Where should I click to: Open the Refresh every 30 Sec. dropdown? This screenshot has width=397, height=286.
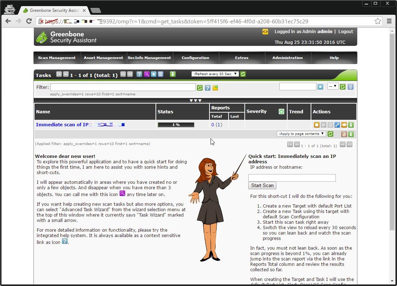pyautogui.click(x=215, y=74)
